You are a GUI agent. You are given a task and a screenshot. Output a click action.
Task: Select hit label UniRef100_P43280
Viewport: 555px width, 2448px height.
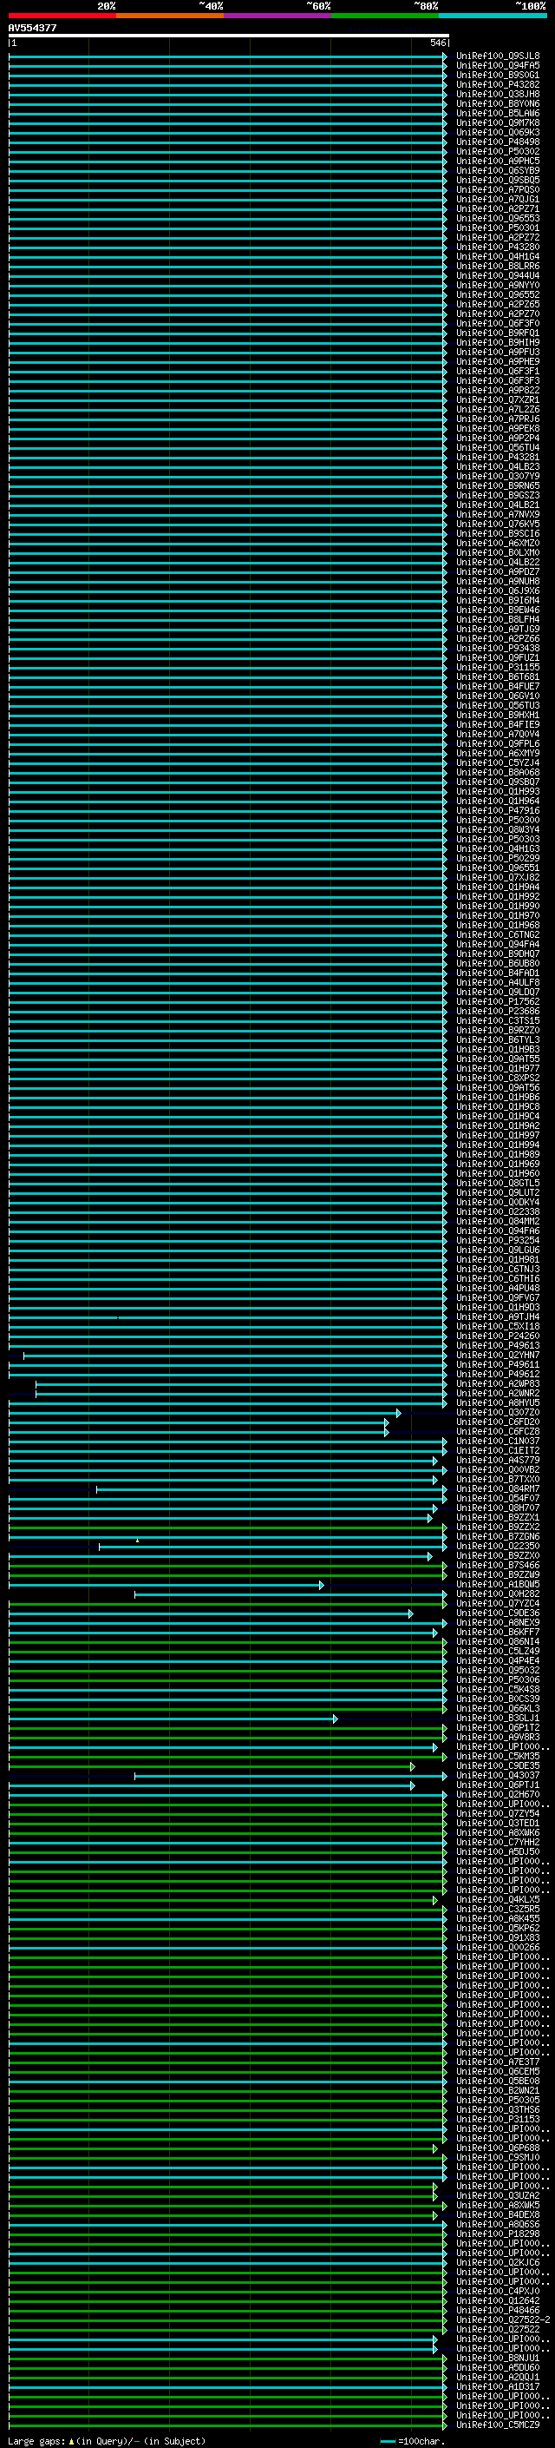tap(498, 247)
